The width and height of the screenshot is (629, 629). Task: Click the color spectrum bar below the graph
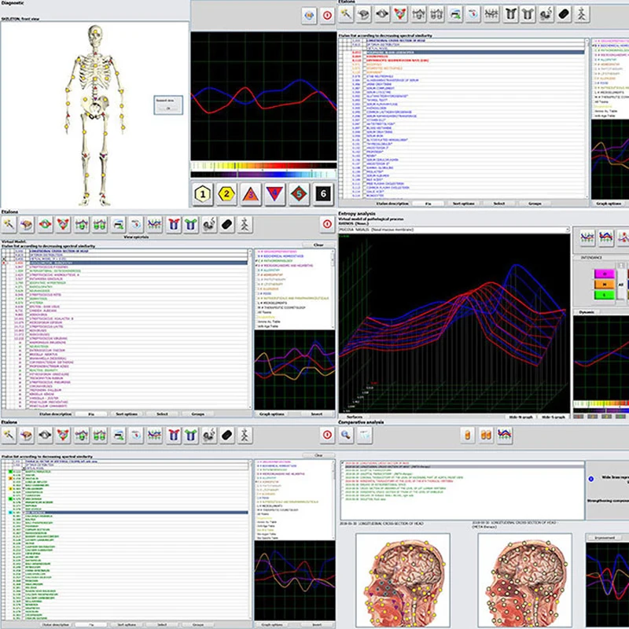[x=263, y=167]
